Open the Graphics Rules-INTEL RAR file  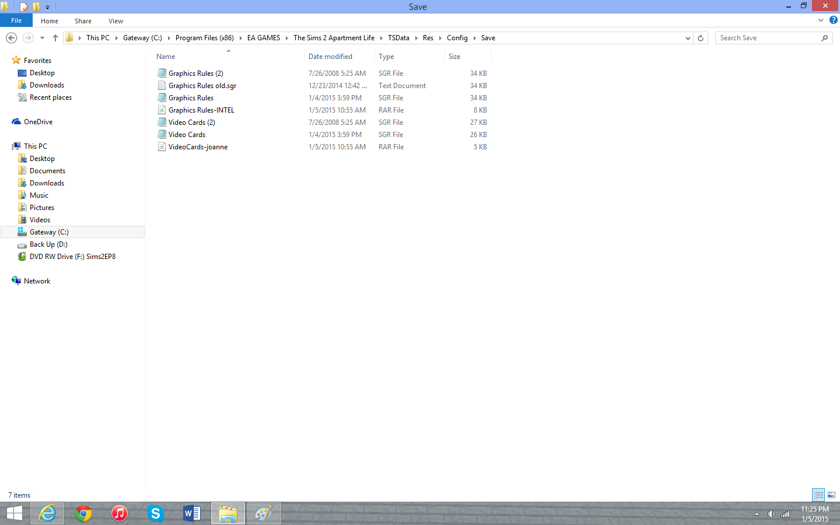(x=201, y=110)
